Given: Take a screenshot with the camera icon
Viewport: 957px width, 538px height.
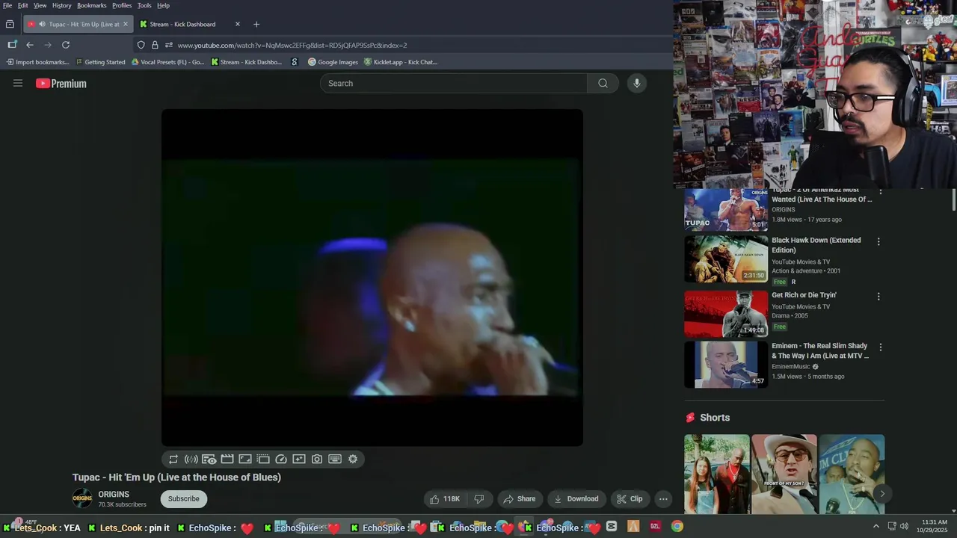Looking at the screenshot, I should point(317,460).
